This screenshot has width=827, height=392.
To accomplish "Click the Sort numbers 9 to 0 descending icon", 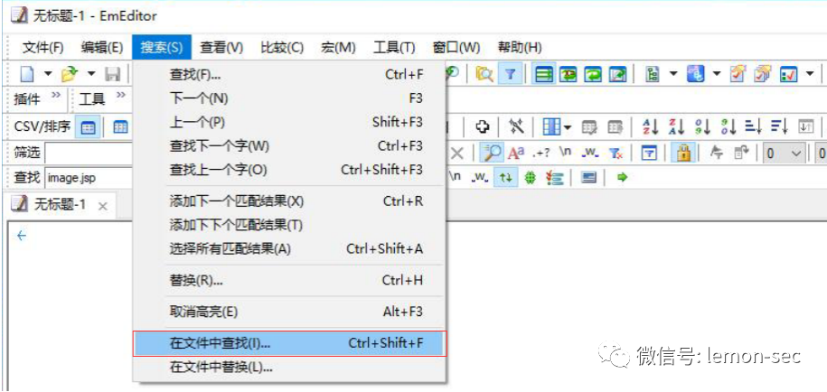I will [x=728, y=126].
